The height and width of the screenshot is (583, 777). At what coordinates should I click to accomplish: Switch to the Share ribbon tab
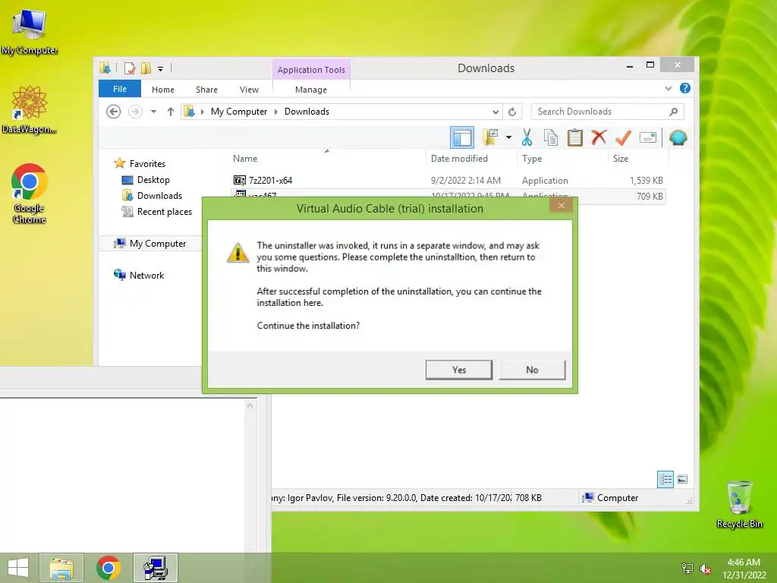[206, 90]
